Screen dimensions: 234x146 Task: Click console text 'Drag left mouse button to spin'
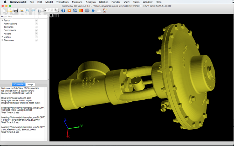16,98
